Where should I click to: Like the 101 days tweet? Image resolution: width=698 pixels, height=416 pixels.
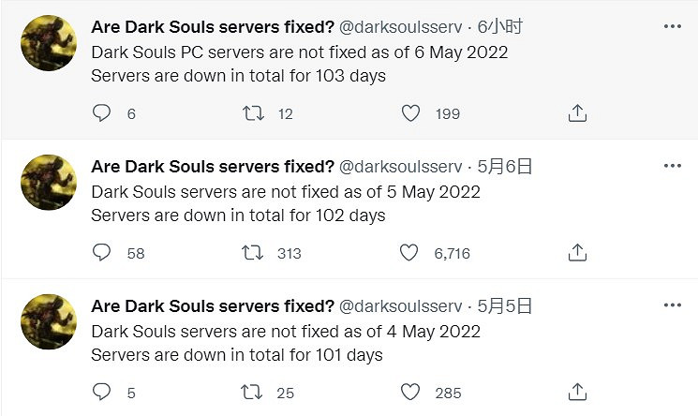409,393
